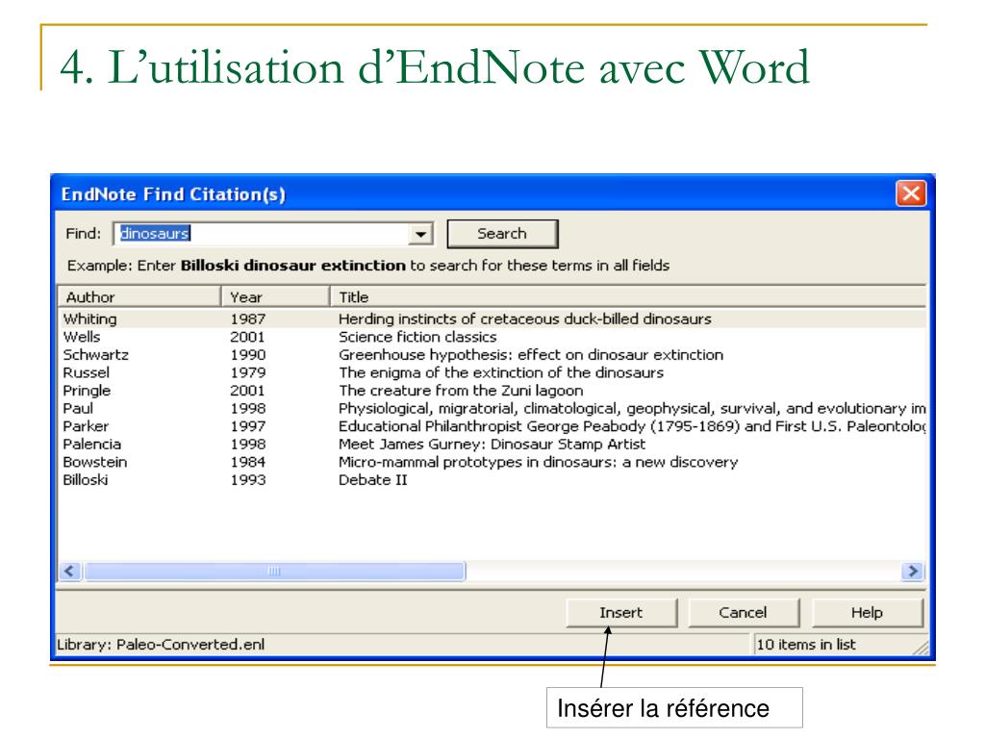
Task: Sort list by Title column header
Action: (628, 296)
